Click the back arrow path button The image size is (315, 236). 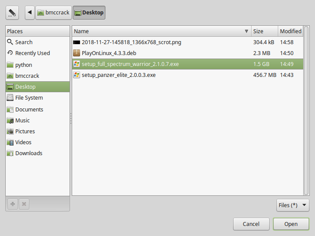30,13
